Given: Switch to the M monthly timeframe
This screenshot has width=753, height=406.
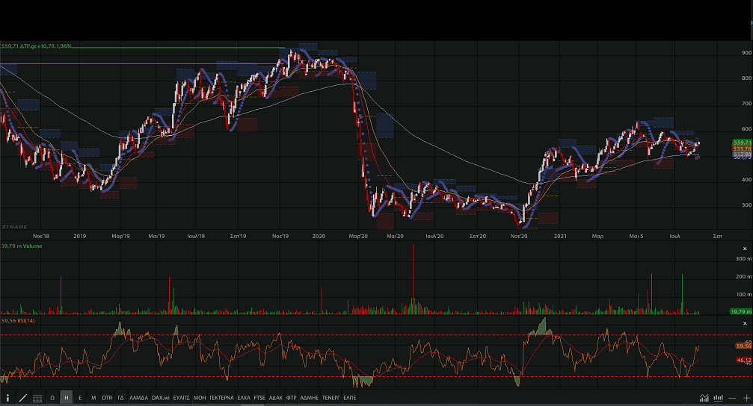Looking at the screenshot, I should (93, 398).
